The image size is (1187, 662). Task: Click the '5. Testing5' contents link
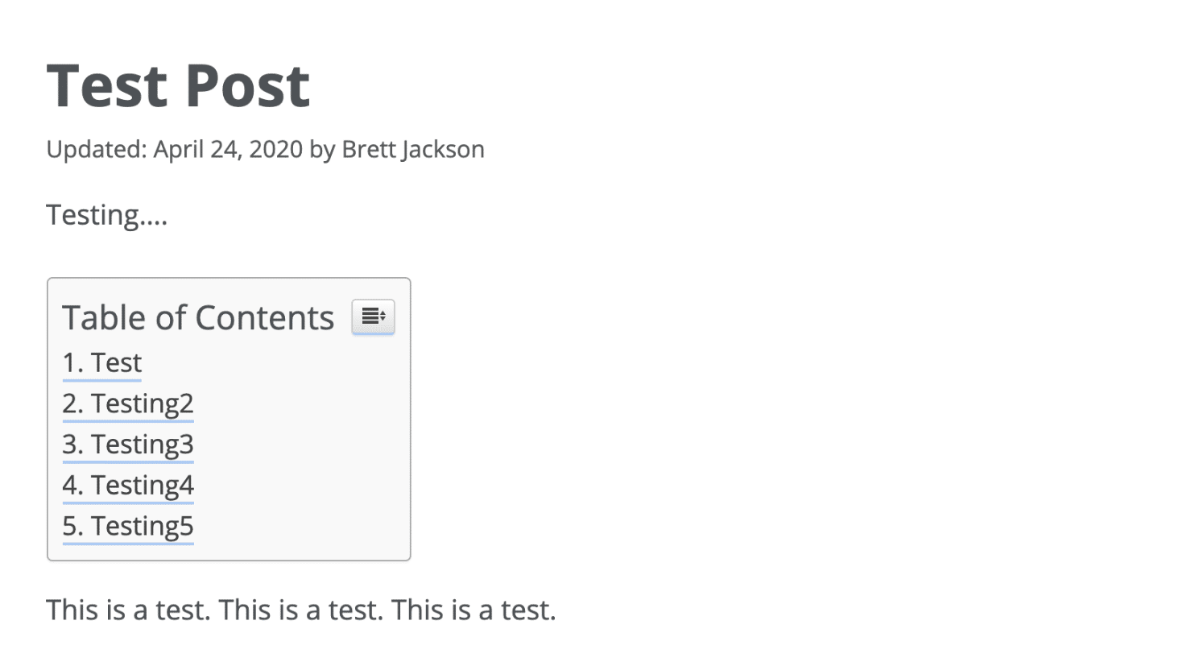(128, 527)
